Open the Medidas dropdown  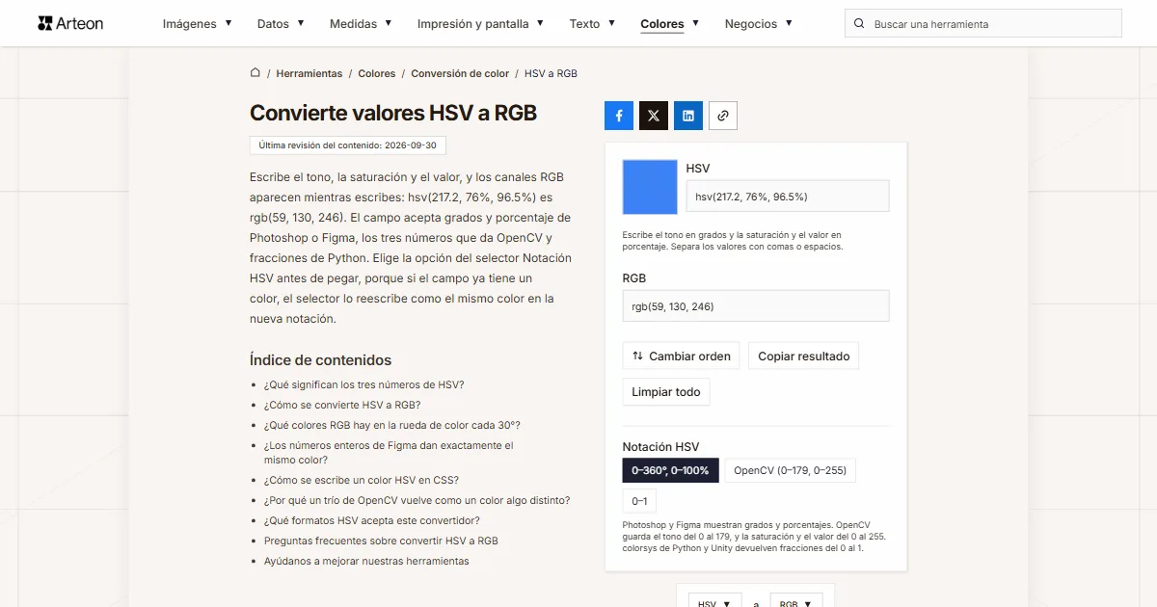(x=361, y=24)
